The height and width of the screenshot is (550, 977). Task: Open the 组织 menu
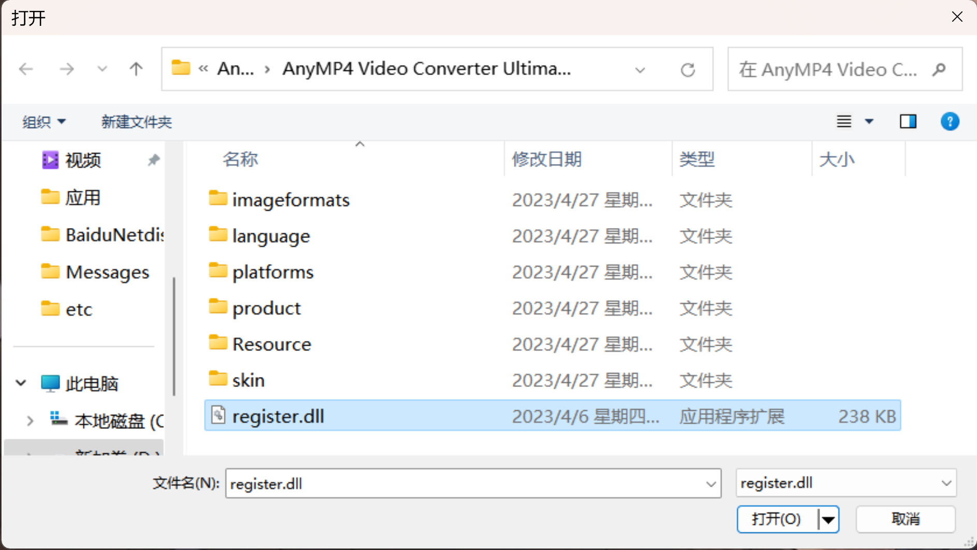point(44,122)
